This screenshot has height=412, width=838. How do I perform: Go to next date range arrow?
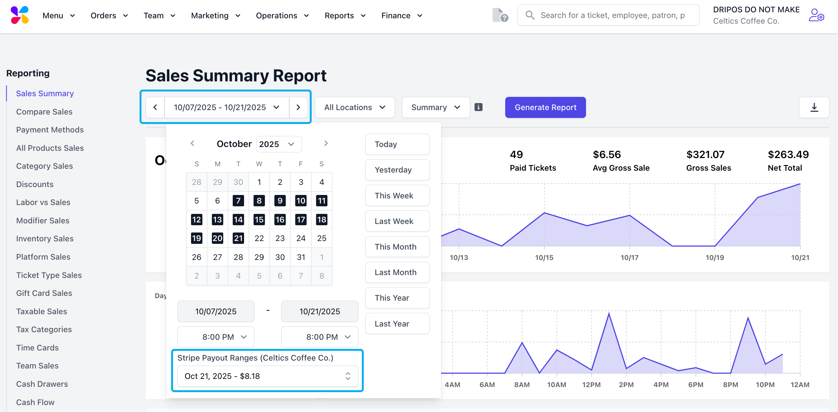tap(298, 107)
